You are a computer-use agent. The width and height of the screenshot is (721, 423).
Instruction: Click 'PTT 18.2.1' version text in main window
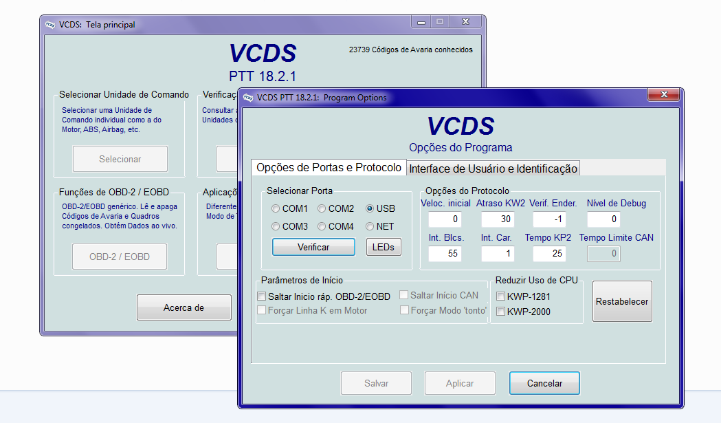(263, 76)
